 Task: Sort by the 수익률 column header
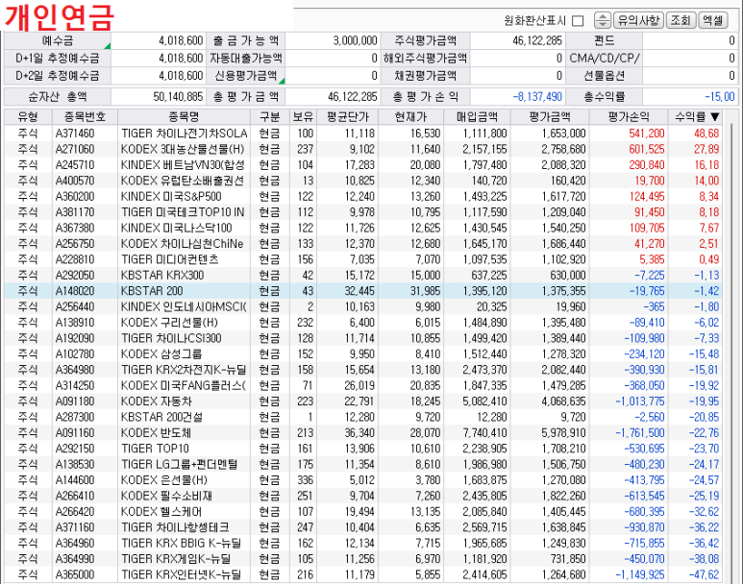(x=697, y=116)
